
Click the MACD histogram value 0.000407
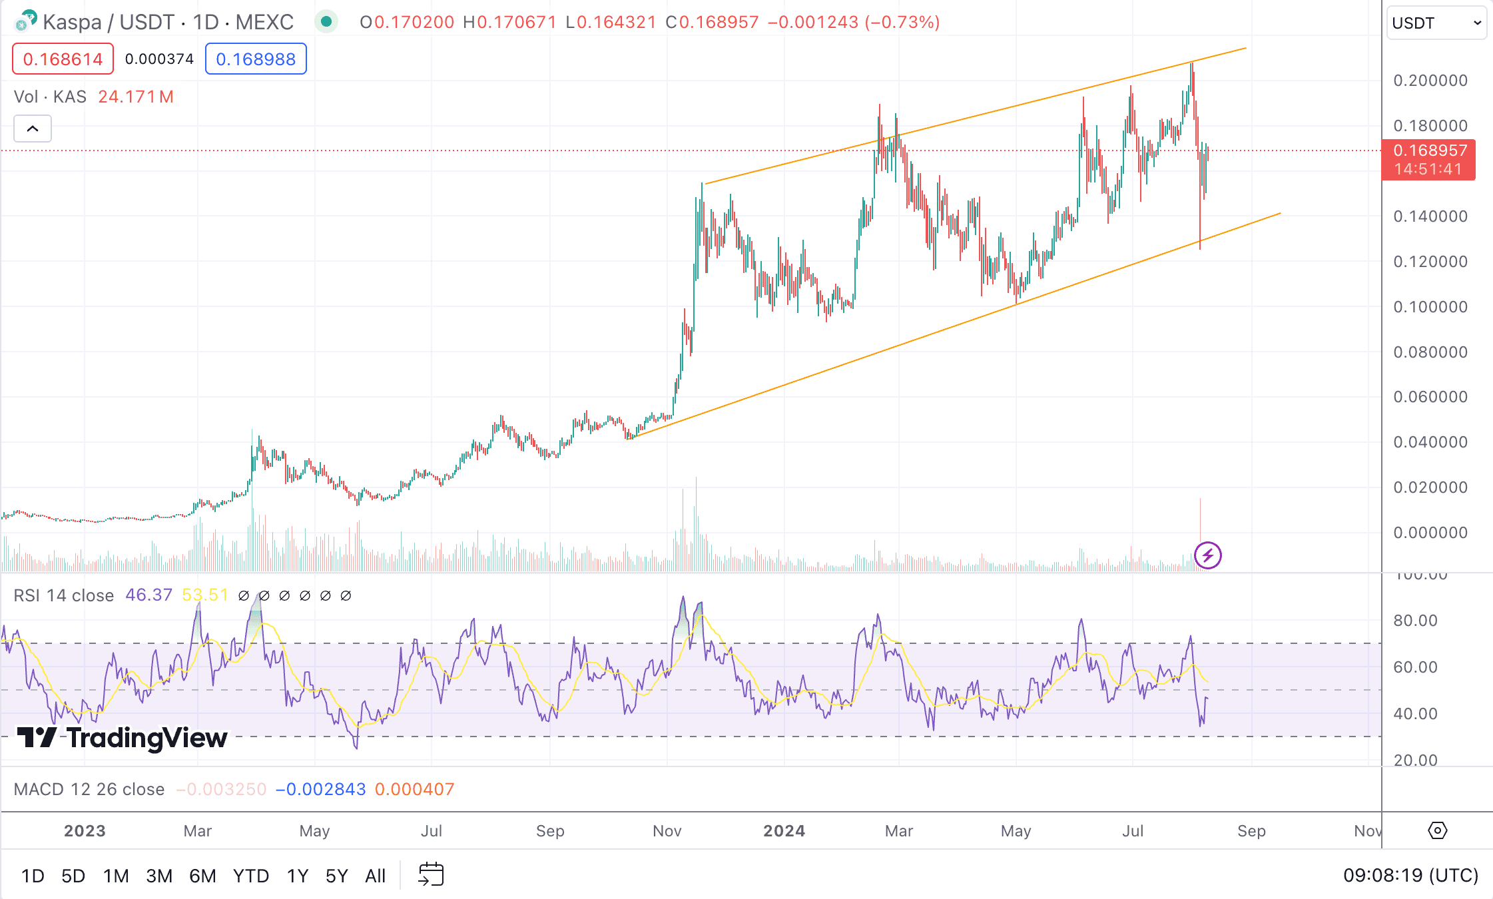[x=415, y=789]
